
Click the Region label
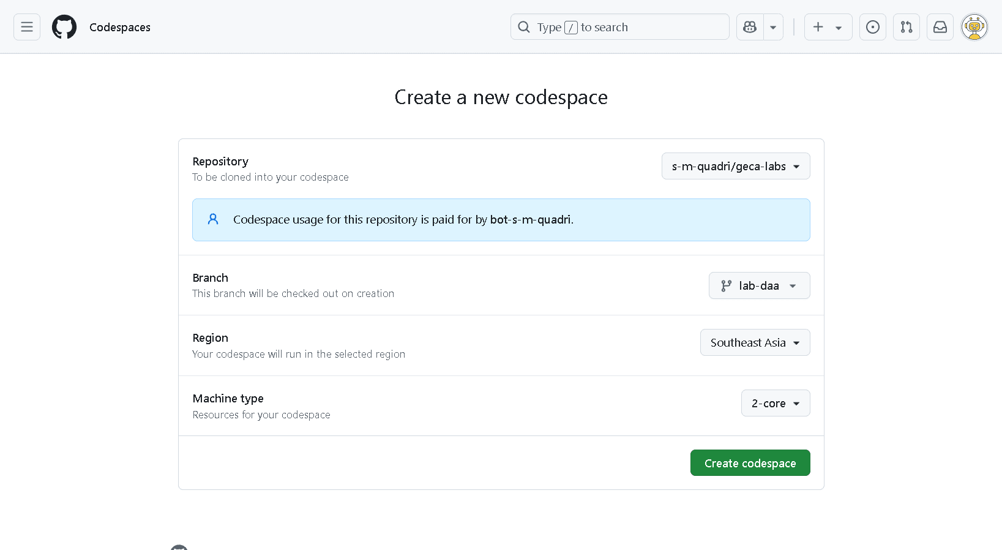point(210,337)
